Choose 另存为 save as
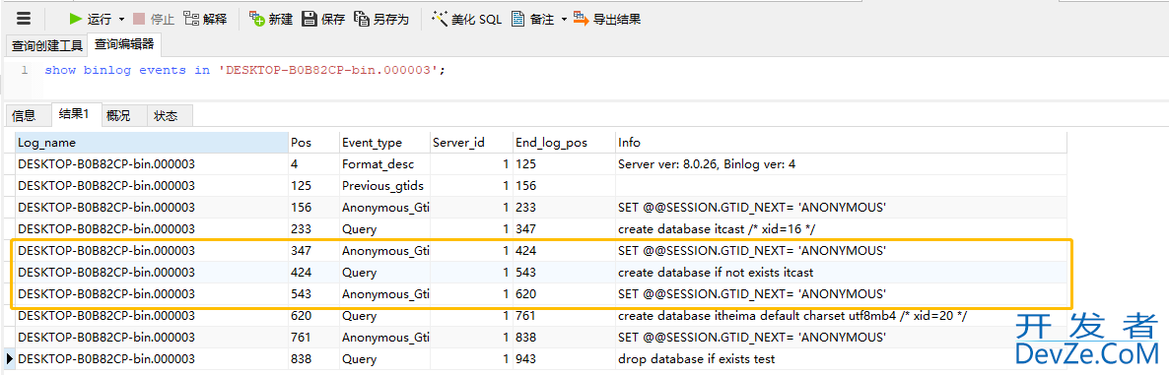Viewport: 1169px width, 375px height. click(381, 20)
